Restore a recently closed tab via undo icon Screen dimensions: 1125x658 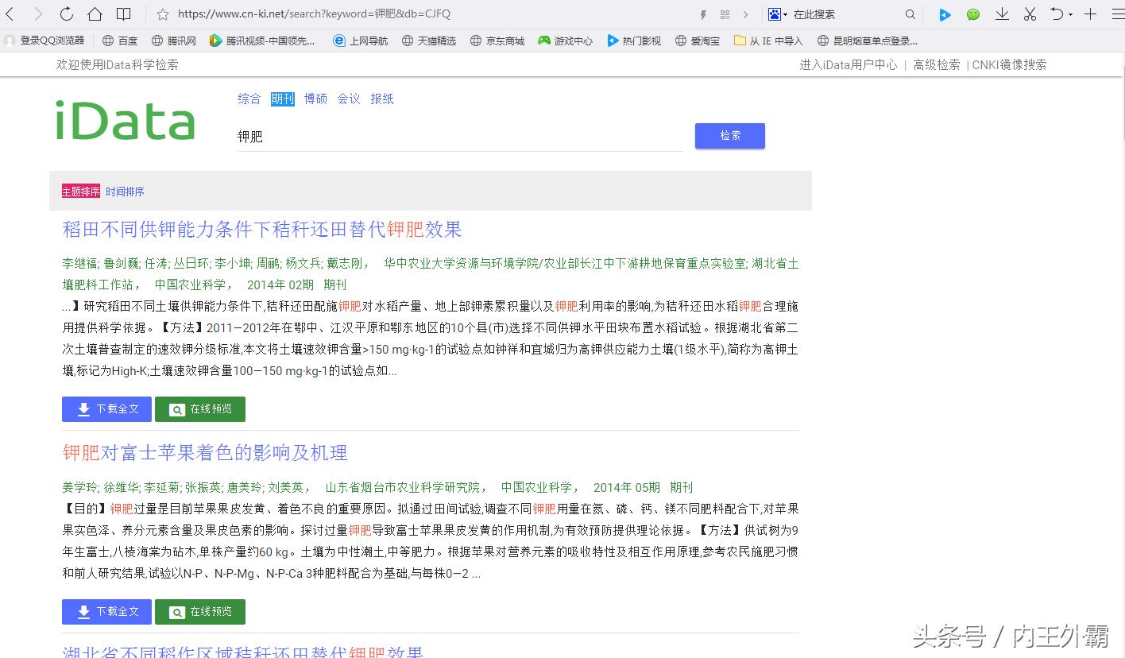pos(1056,14)
